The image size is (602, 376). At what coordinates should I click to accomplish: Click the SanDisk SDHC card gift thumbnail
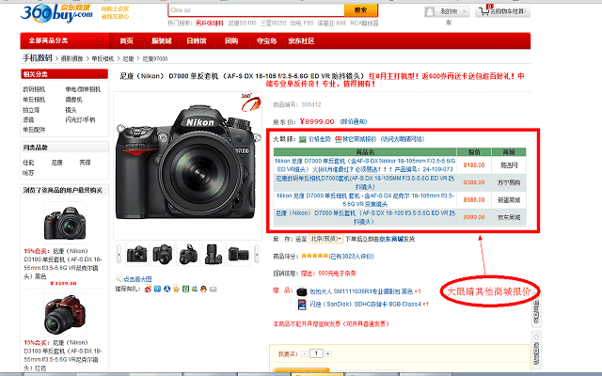302,305
